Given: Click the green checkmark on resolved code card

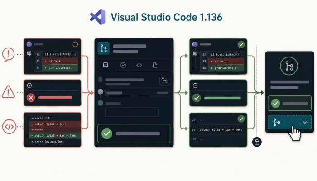Looking at the screenshot, I should (x=241, y=119).
